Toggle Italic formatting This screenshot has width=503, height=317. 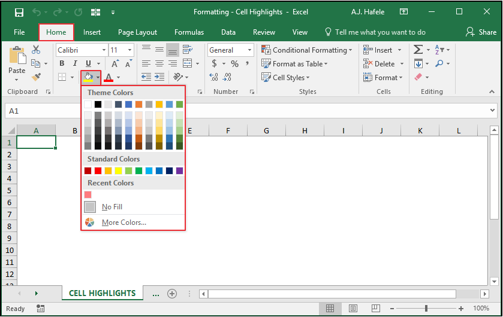pos(75,63)
